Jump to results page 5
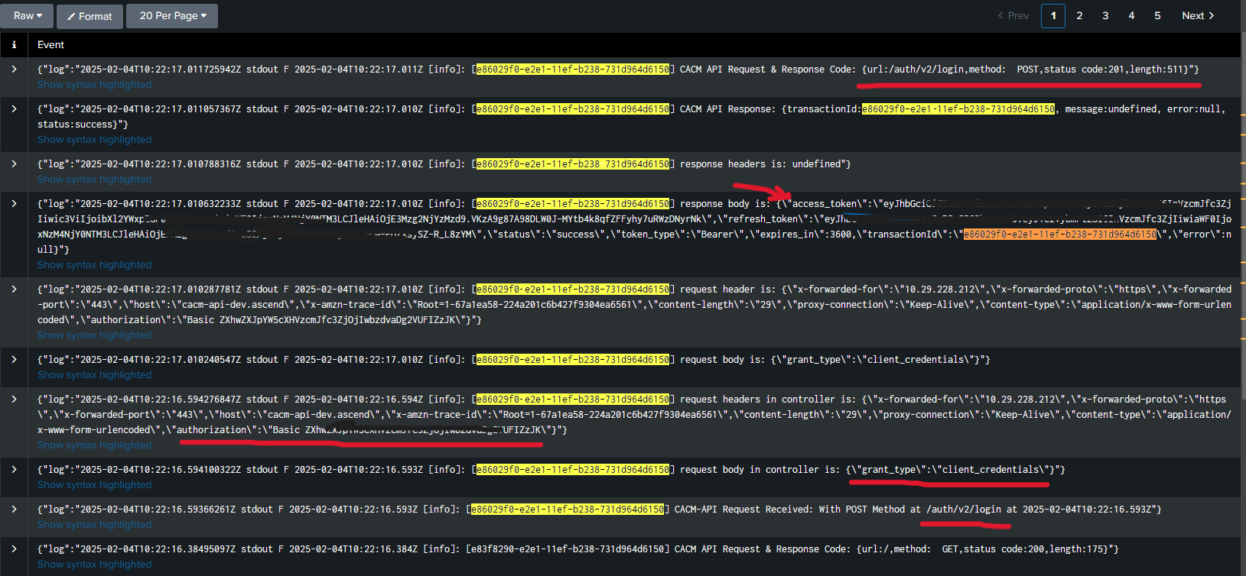Viewport: 1246px width, 576px height. click(1157, 16)
